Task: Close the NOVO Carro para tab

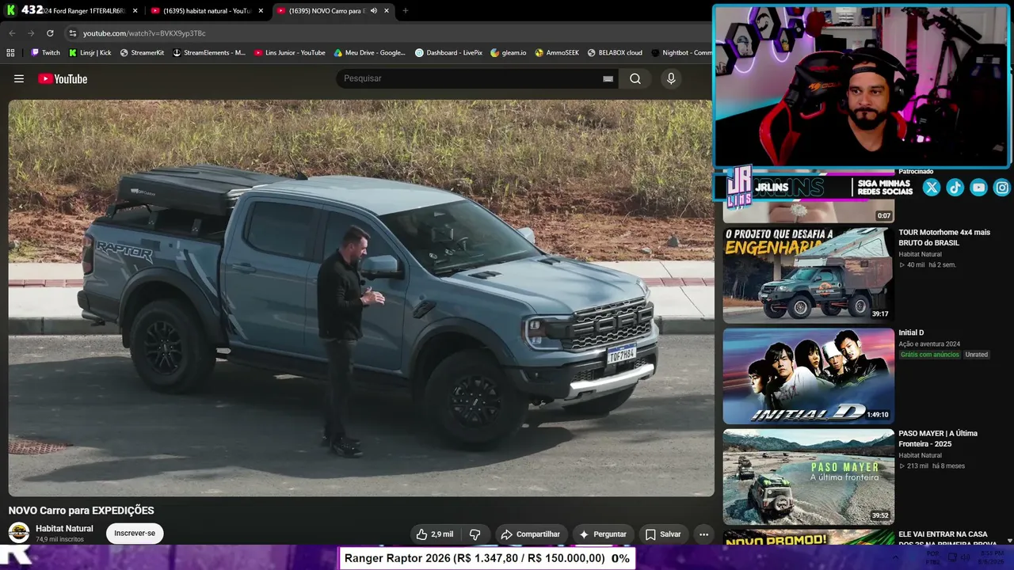Action: pyautogui.click(x=387, y=11)
